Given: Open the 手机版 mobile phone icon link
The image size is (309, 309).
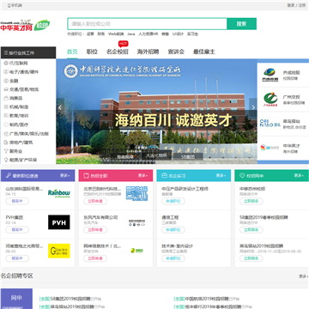Looking at the screenshot, I should [9, 5].
